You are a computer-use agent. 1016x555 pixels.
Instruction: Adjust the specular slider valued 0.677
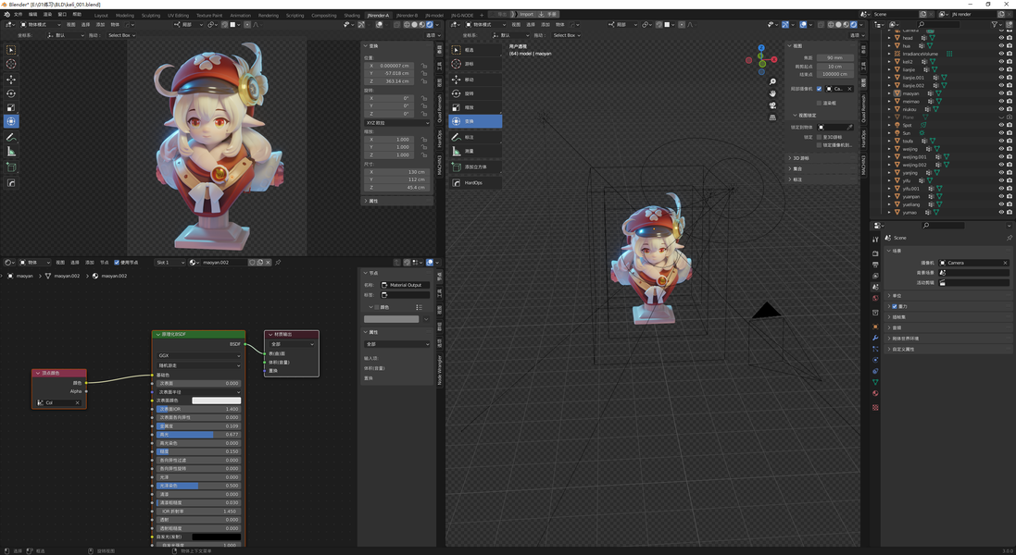[x=198, y=435]
